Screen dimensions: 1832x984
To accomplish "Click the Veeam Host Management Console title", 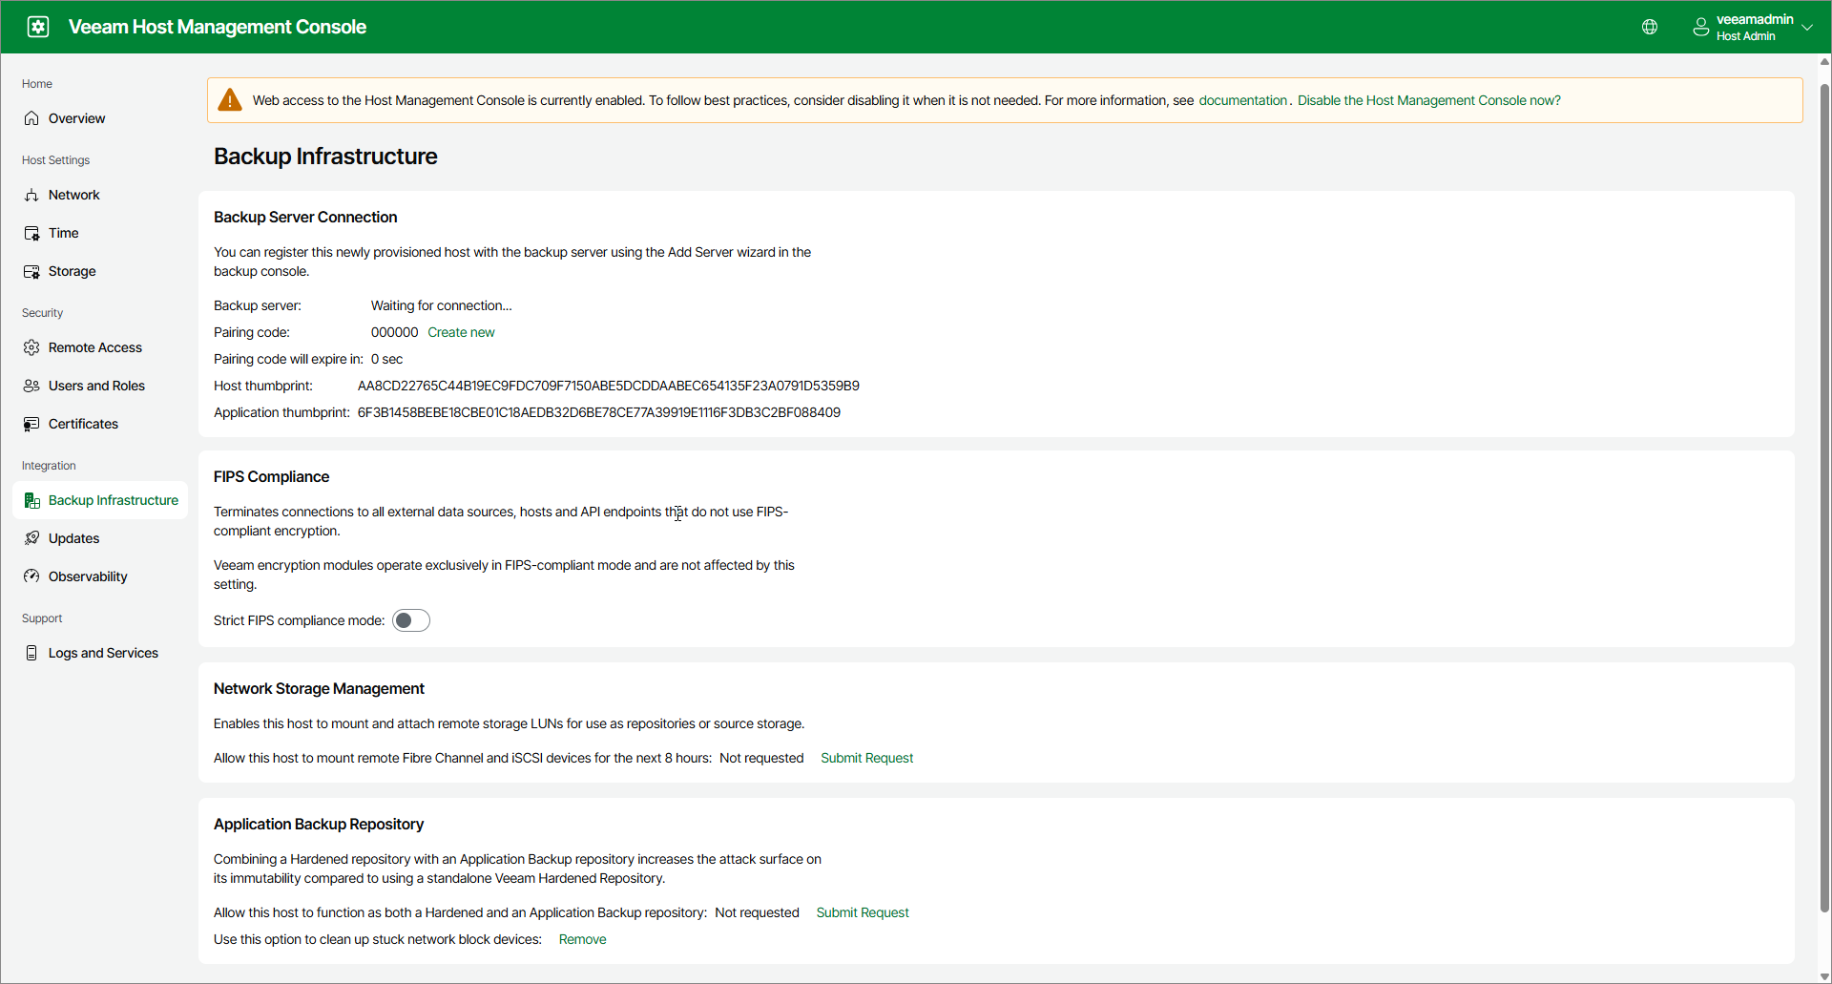I will point(218,27).
